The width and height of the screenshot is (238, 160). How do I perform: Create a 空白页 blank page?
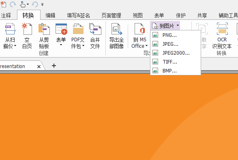tap(27, 36)
